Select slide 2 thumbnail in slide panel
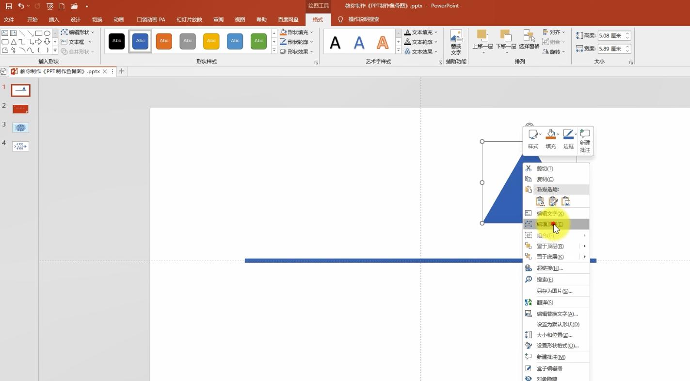690x381 pixels. coord(21,109)
